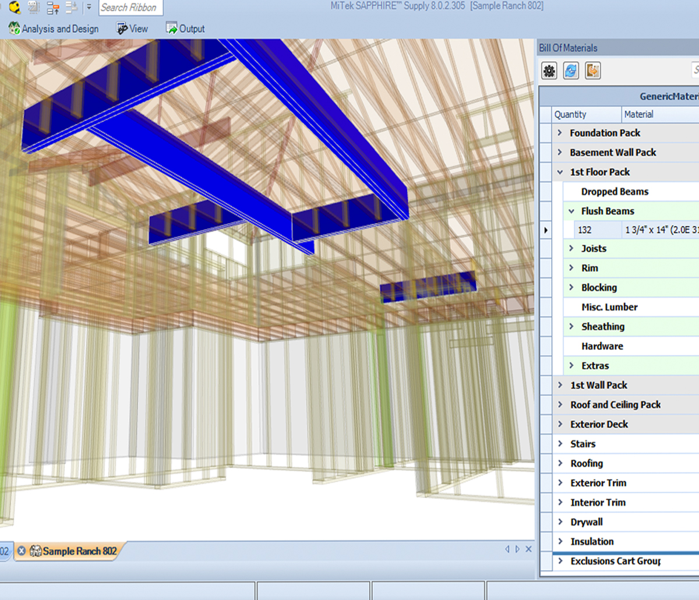The height and width of the screenshot is (600, 699).
Task: Click the row selector arrow beside quantity 132
Action: click(x=546, y=230)
